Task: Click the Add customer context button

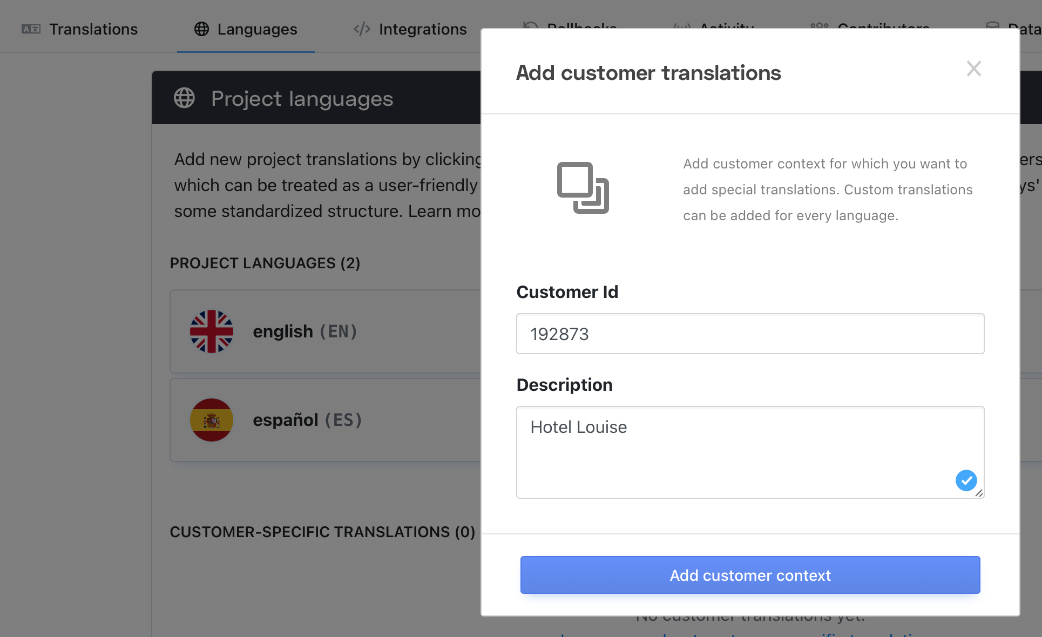Action: (750, 575)
